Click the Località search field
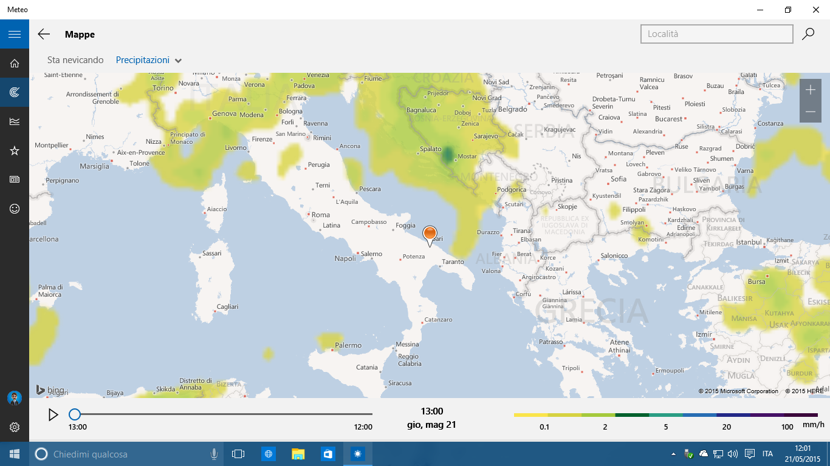830x466 pixels. point(717,34)
